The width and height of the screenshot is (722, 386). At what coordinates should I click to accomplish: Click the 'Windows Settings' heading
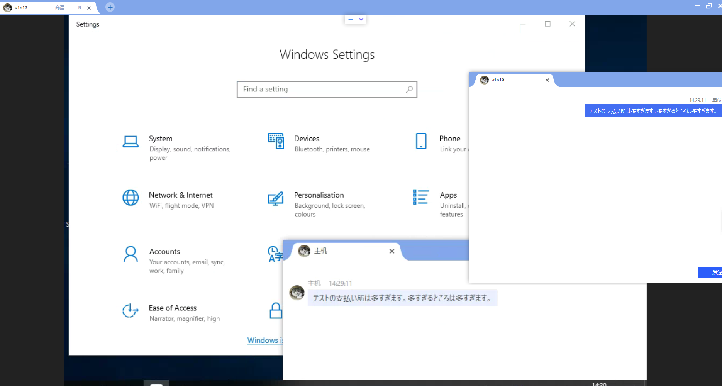coord(327,54)
